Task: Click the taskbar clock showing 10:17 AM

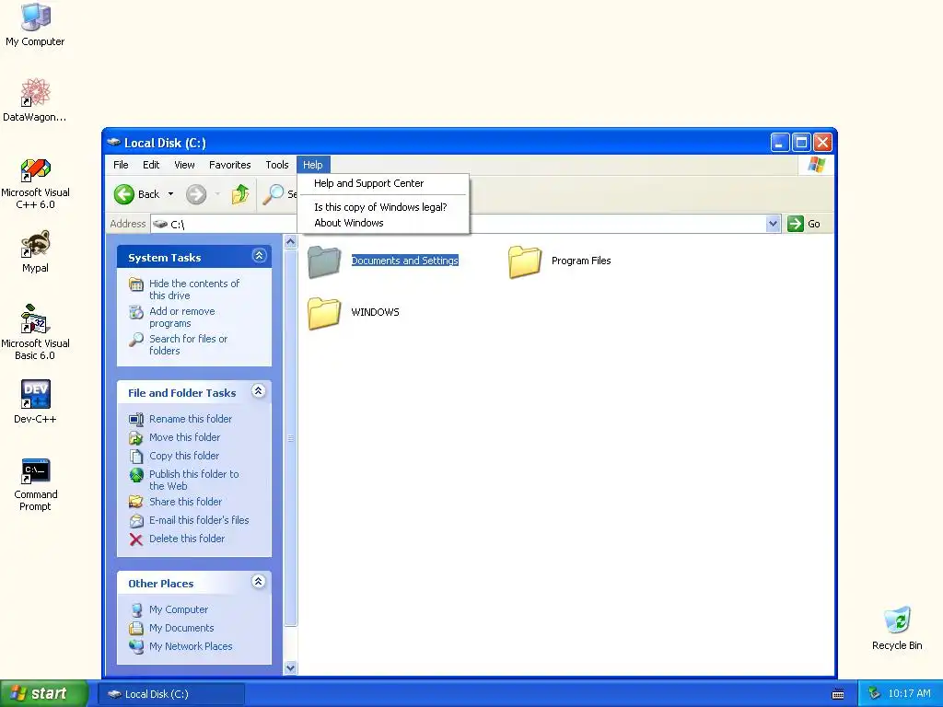Action: pos(909,694)
